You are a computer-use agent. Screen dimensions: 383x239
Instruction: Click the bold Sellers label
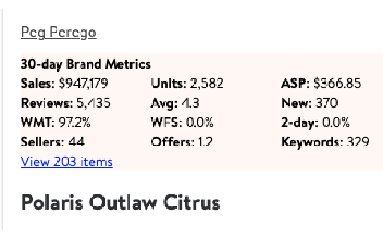pos(42,142)
